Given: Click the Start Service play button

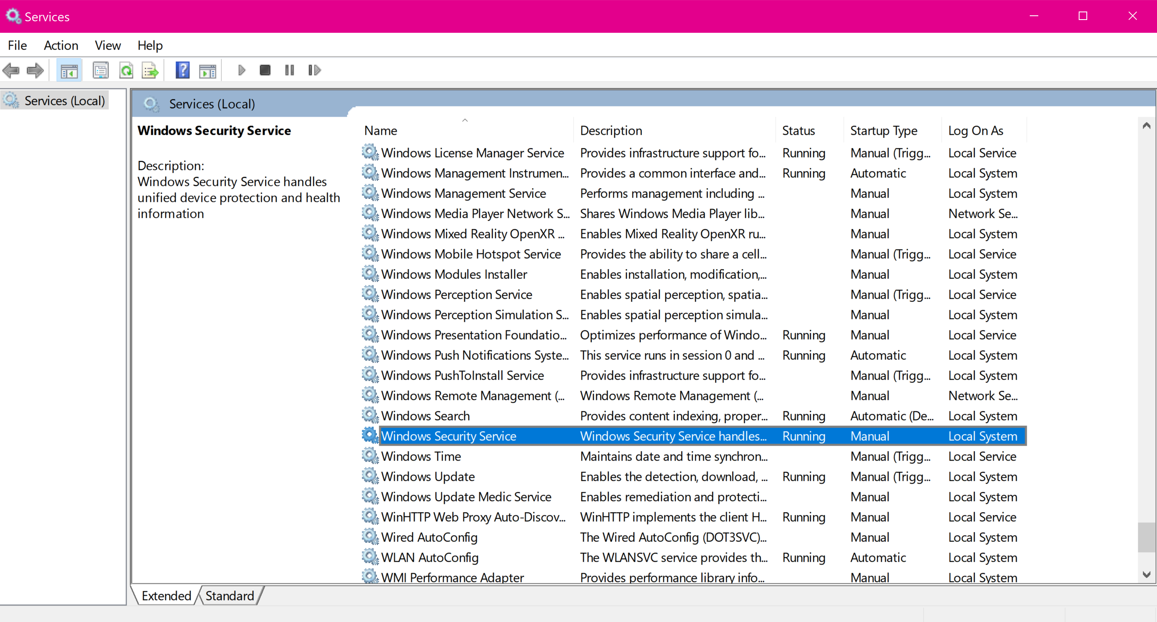Looking at the screenshot, I should coord(241,71).
